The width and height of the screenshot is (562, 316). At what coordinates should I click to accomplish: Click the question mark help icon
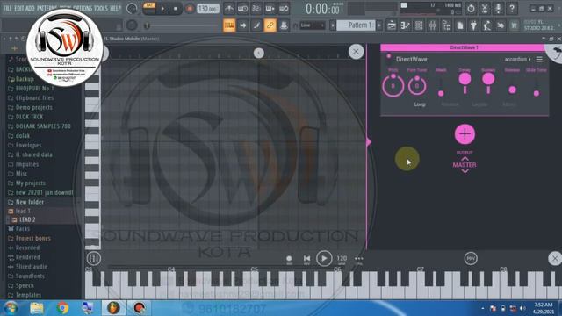pyautogui.click(x=512, y=9)
